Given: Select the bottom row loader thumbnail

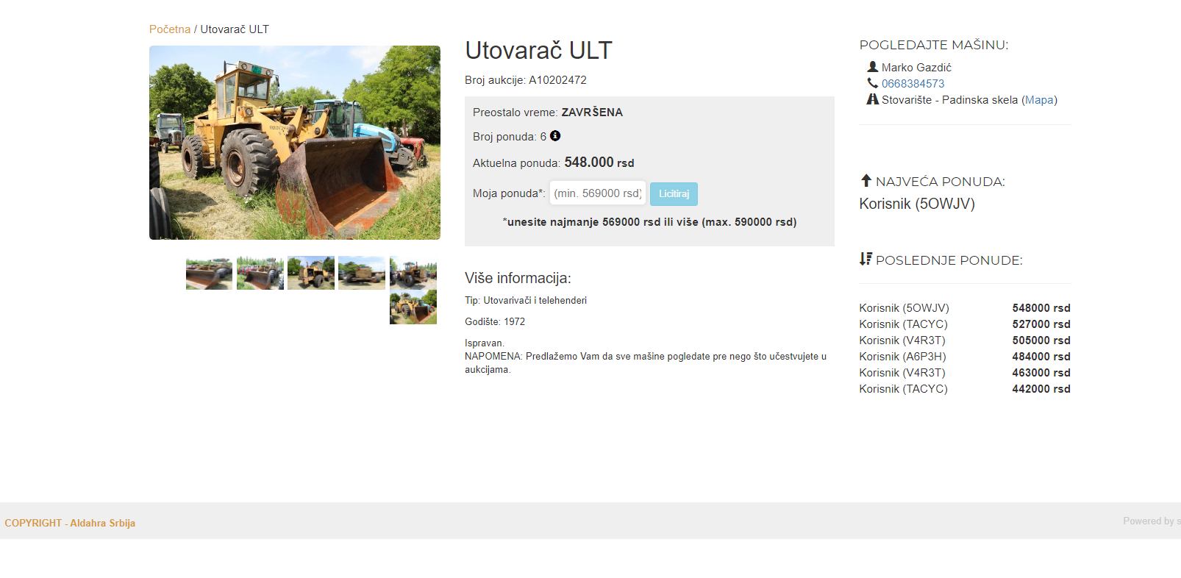Looking at the screenshot, I should (x=413, y=307).
